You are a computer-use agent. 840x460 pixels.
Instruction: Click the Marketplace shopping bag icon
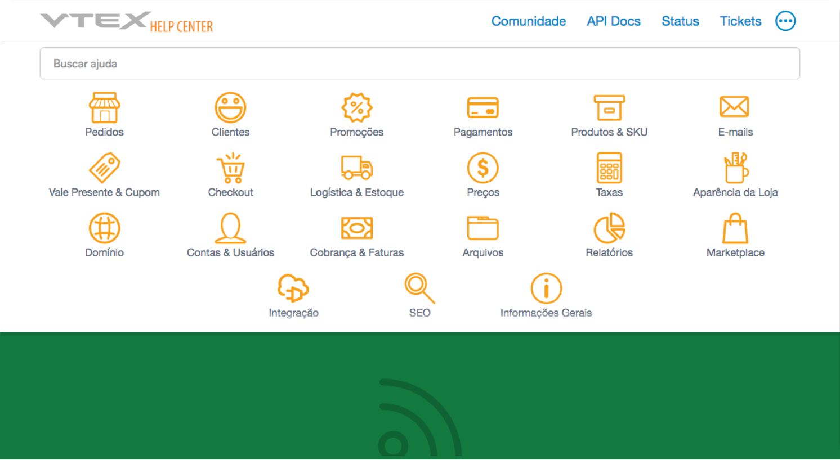735,227
